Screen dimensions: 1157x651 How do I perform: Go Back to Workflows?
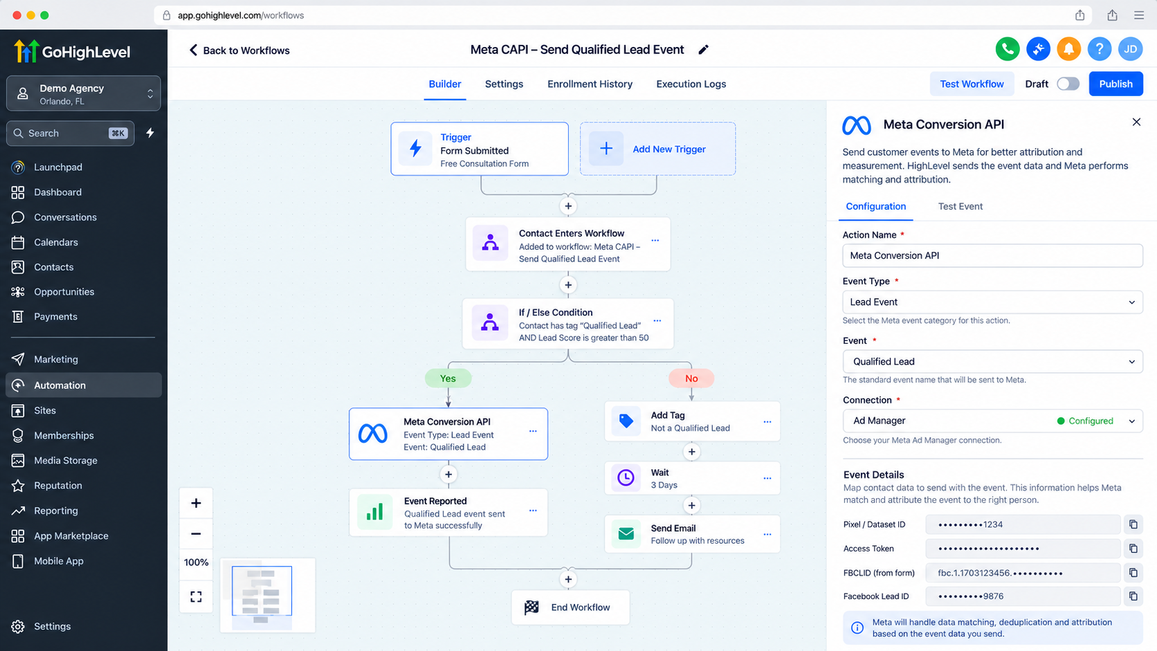[239, 51]
